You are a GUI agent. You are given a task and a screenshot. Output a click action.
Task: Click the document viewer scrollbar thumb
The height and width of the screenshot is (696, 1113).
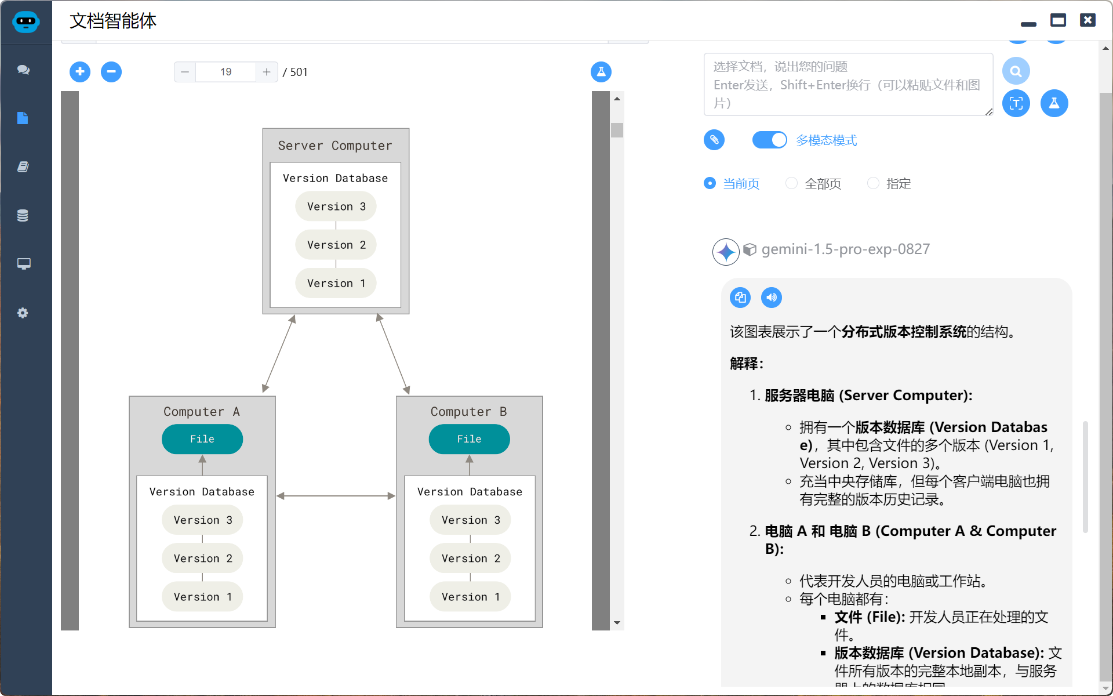(617, 130)
